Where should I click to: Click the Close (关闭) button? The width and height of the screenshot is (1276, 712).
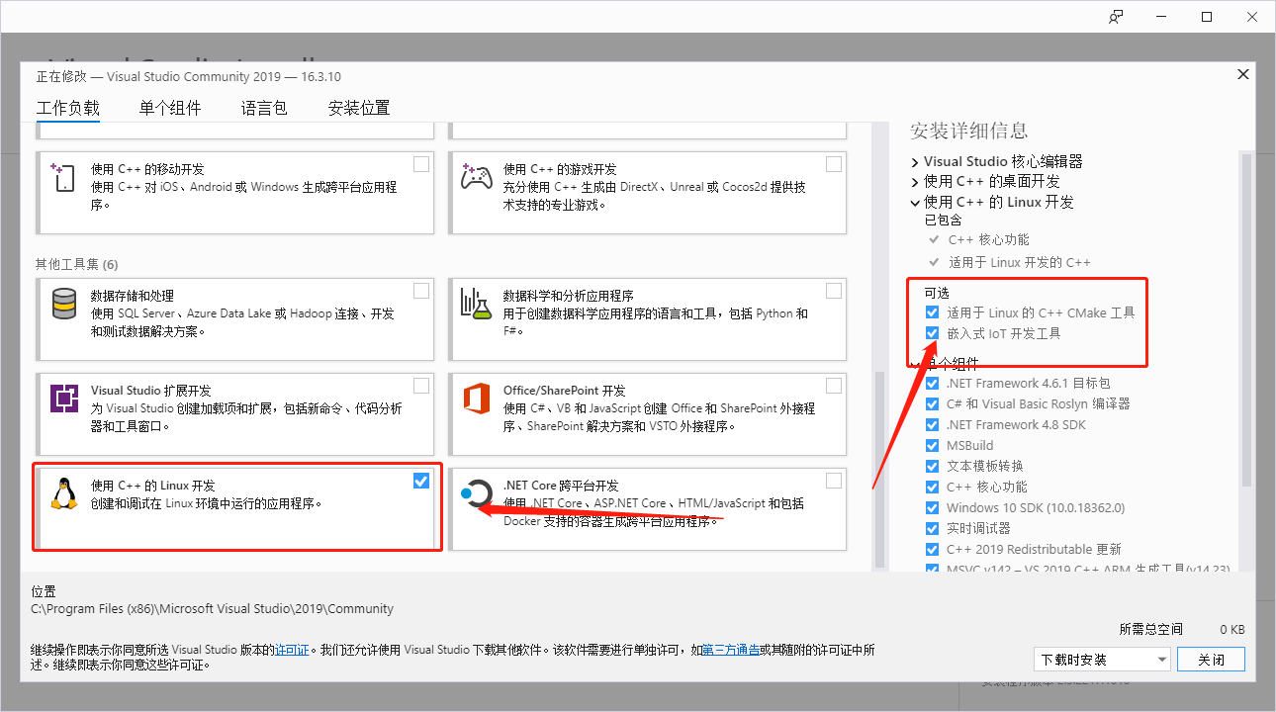tap(1212, 660)
